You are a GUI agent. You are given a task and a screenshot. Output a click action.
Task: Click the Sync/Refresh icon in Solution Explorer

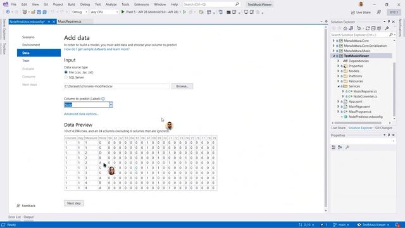[368, 28]
